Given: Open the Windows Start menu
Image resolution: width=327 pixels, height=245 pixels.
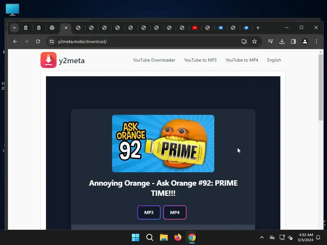Looking at the screenshot, I should pos(135,237).
